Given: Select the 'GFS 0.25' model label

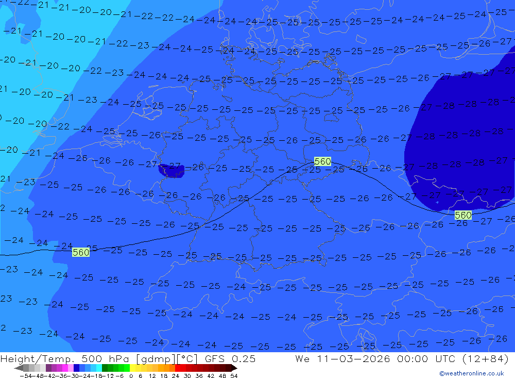Looking at the screenshot, I should pos(230,358).
